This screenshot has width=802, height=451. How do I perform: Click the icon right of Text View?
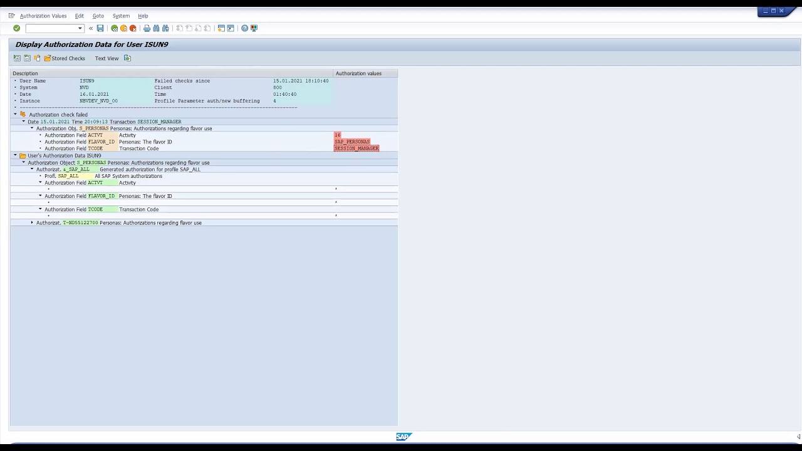127,58
